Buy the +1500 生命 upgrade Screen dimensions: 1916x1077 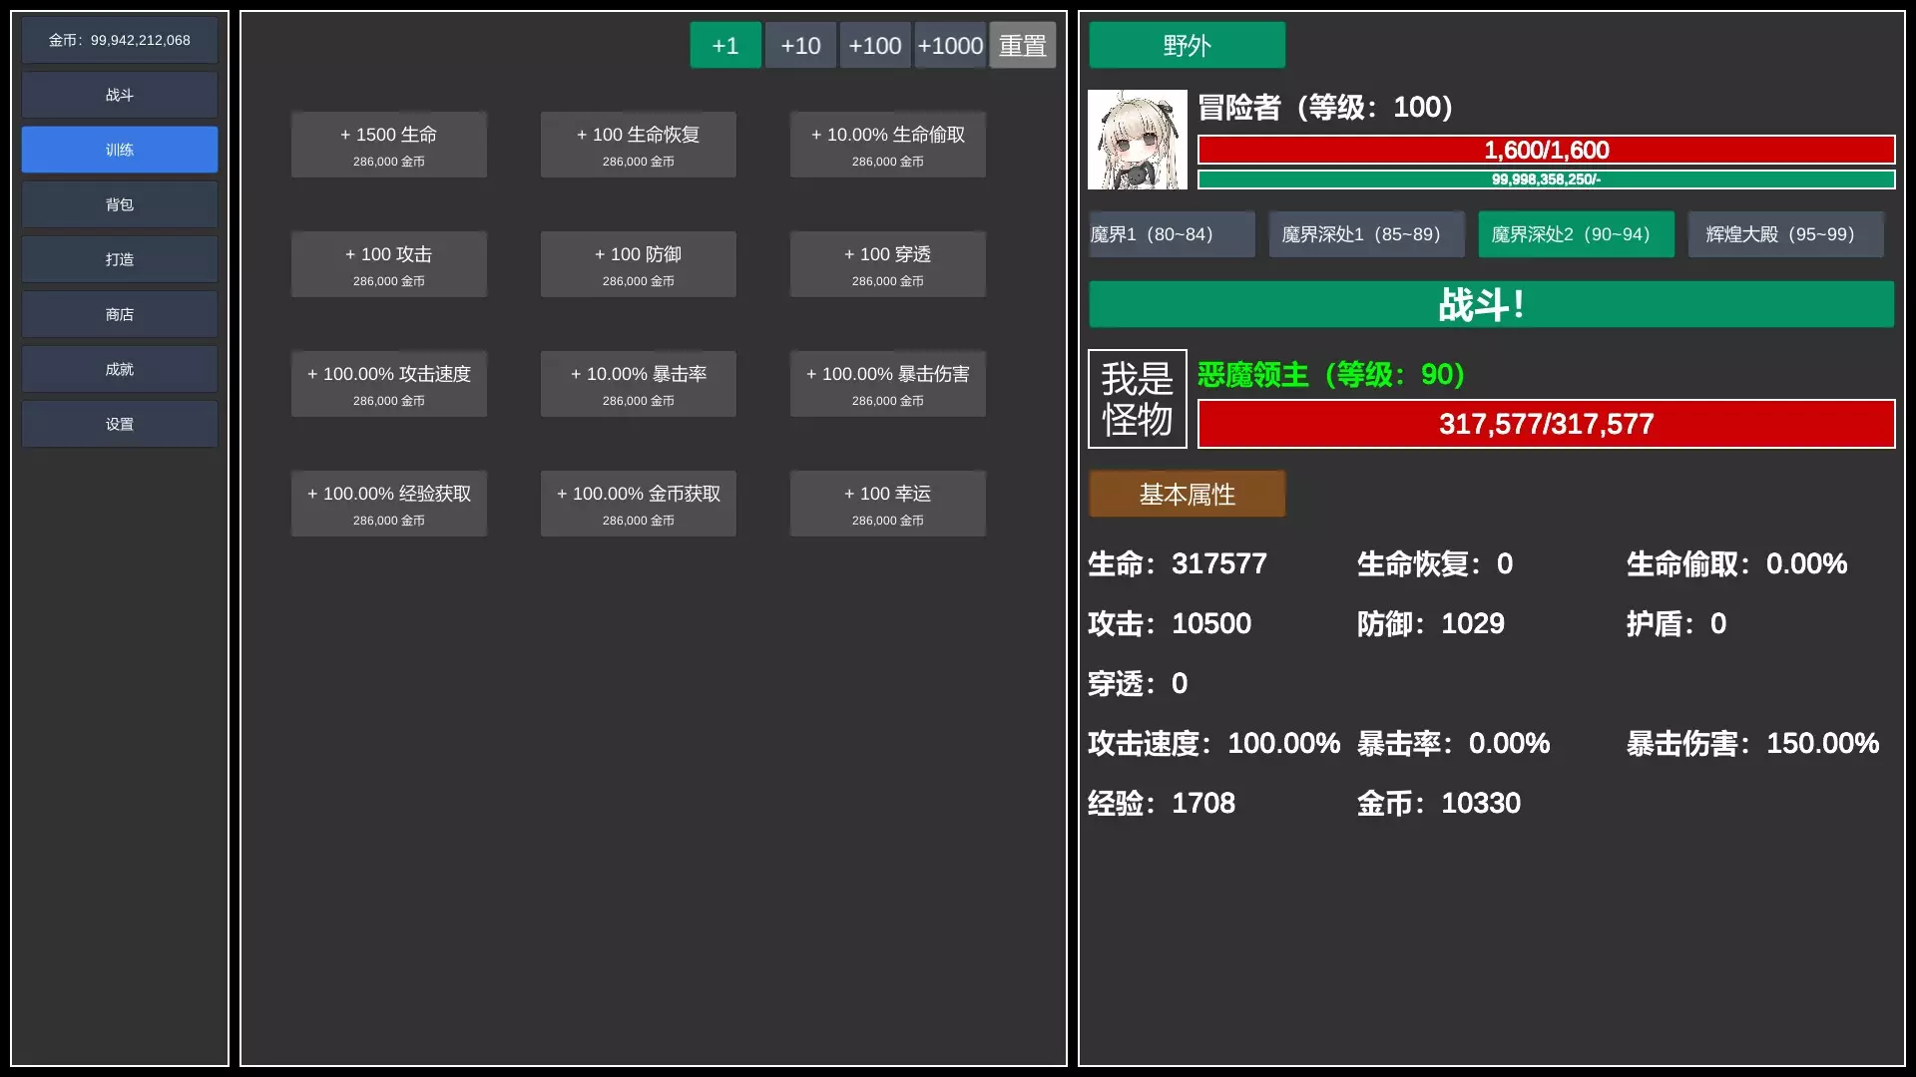[388, 144]
